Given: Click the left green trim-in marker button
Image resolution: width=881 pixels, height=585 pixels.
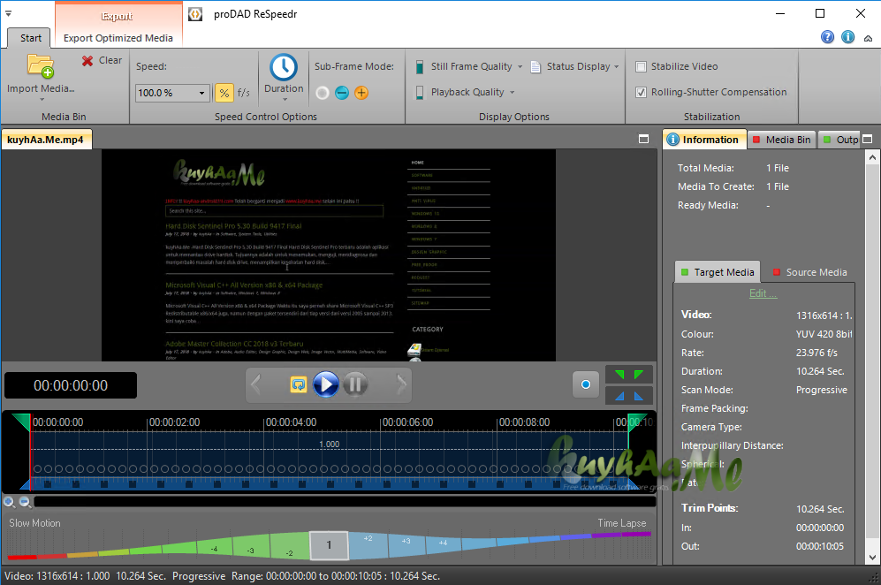Looking at the screenshot, I should [x=619, y=375].
